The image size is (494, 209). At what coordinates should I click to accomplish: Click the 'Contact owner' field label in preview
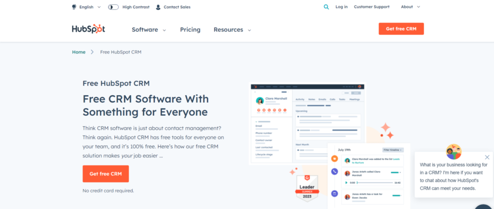click(264, 140)
